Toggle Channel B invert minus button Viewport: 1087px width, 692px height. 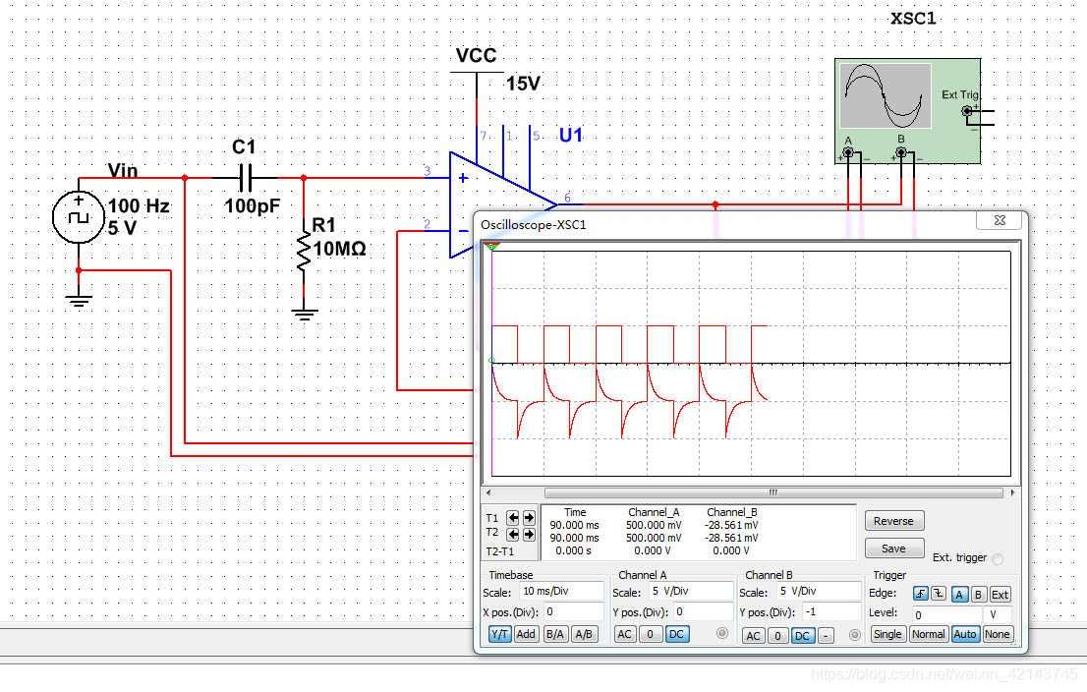pyautogui.click(x=826, y=636)
